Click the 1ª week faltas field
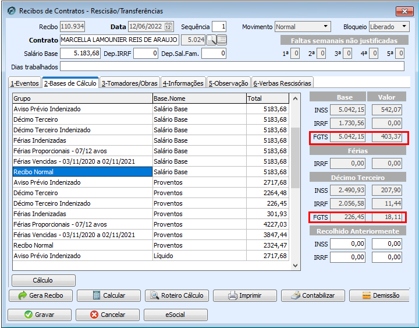 tap(295, 54)
